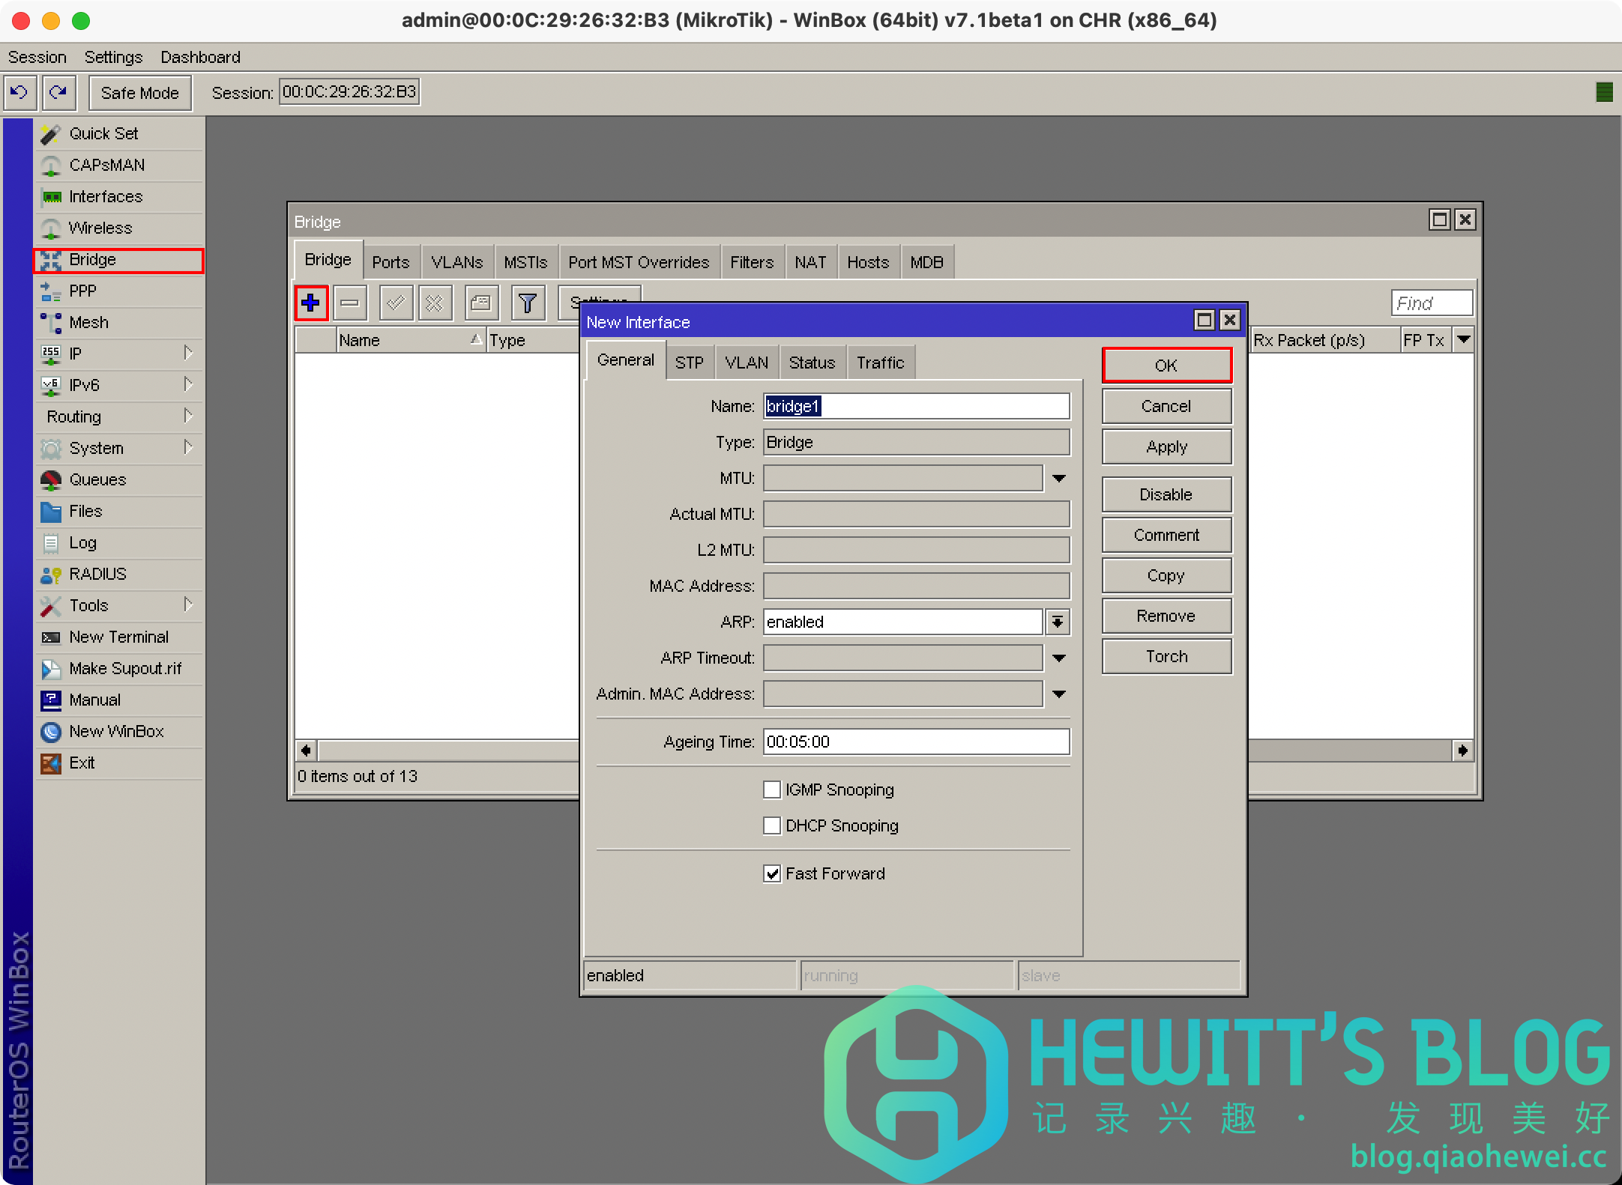Click the Apply button
Screen dimensions: 1622x1185
click(x=1166, y=446)
